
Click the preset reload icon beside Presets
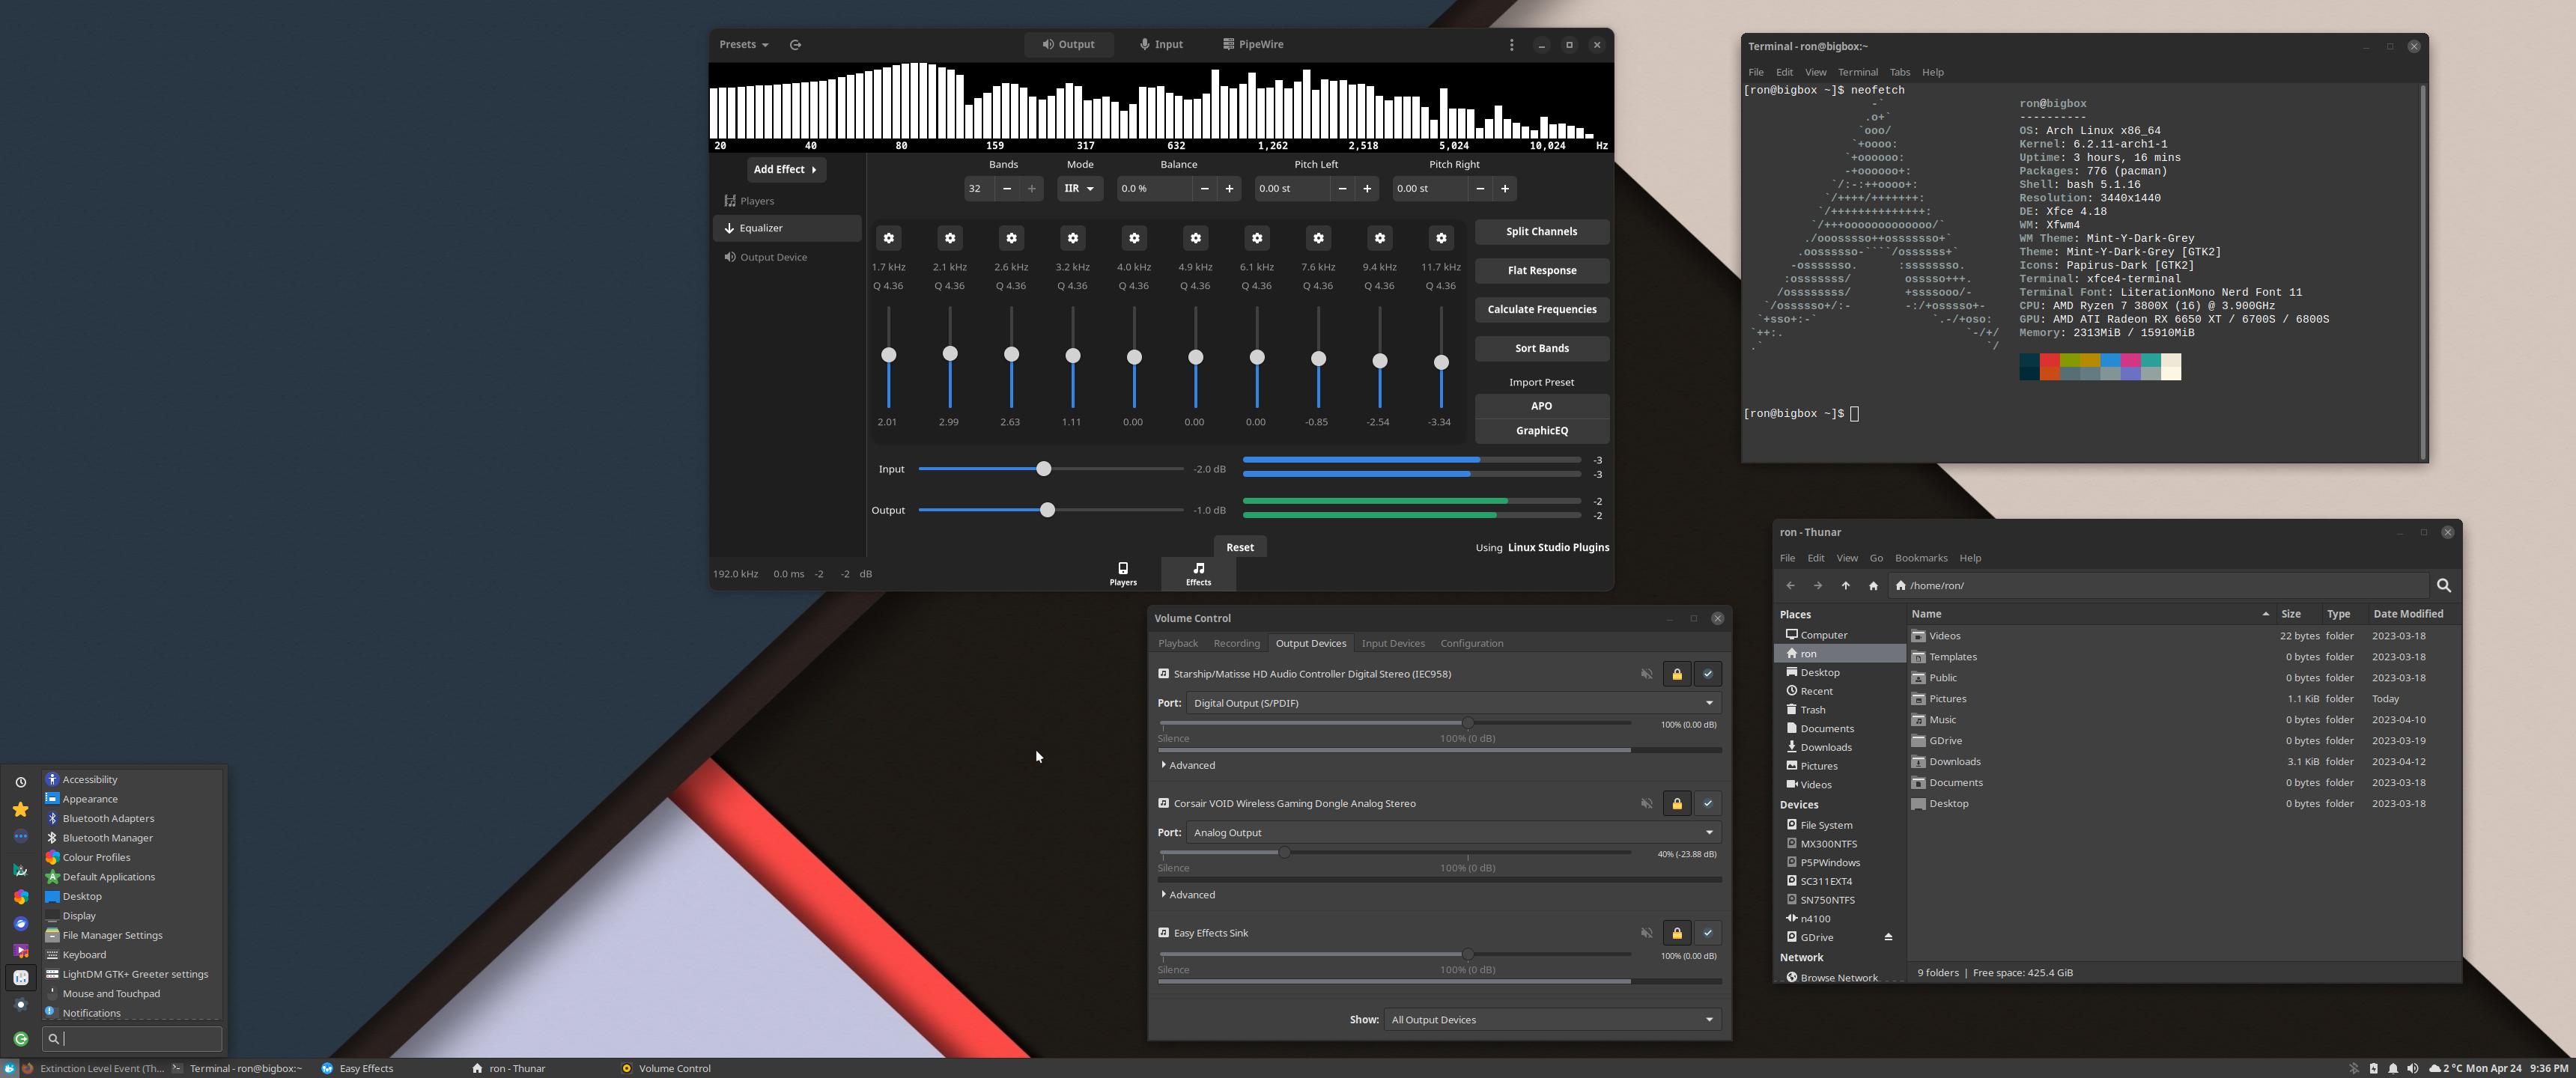(x=795, y=44)
